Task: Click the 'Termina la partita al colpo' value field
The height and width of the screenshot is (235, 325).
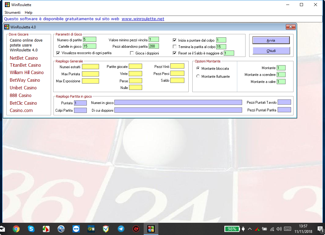Action: (x=221, y=47)
